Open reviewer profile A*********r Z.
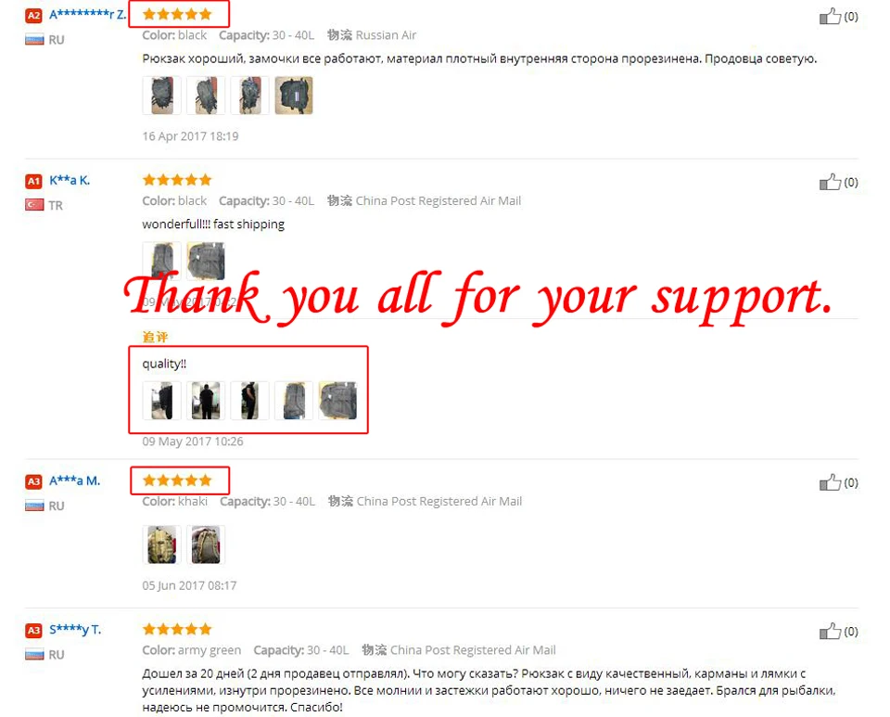 pos(87,15)
